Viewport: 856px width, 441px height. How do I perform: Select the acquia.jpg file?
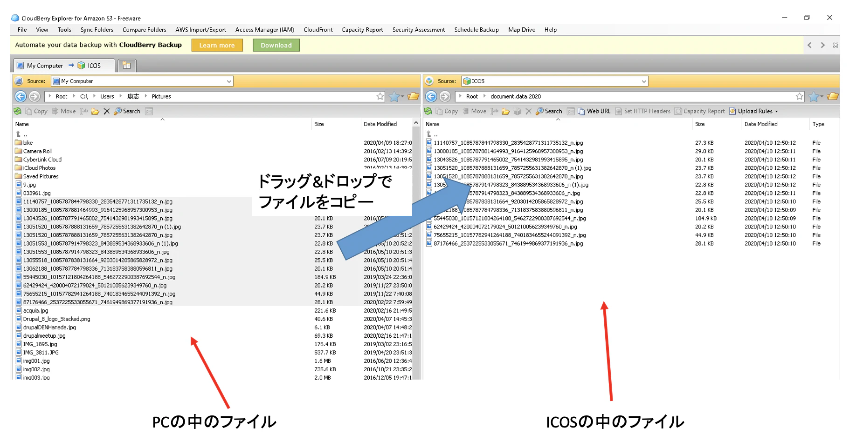(35, 311)
